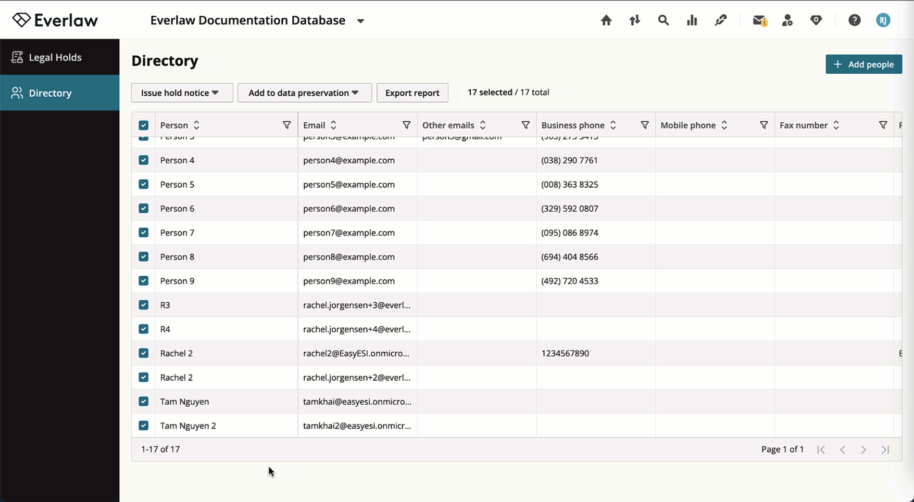
Task: Filter the Other emails column
Action: [525, 125]
